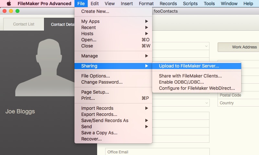Choose Recover... from the File menu
The image size is (259, 155).
[x=113, y=139]
